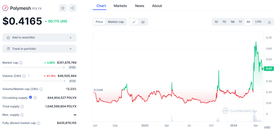Click the info icon beside Total supply
This screenshot has width=277, height=131.
point(22,107)
